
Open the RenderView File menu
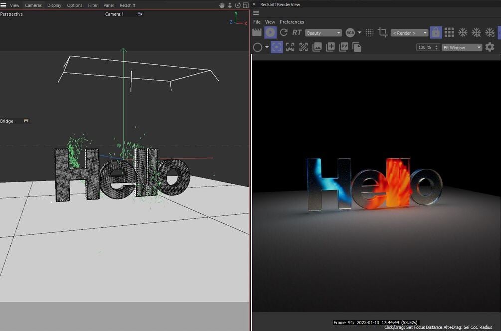pyautogui.click(x=257, y=22)
